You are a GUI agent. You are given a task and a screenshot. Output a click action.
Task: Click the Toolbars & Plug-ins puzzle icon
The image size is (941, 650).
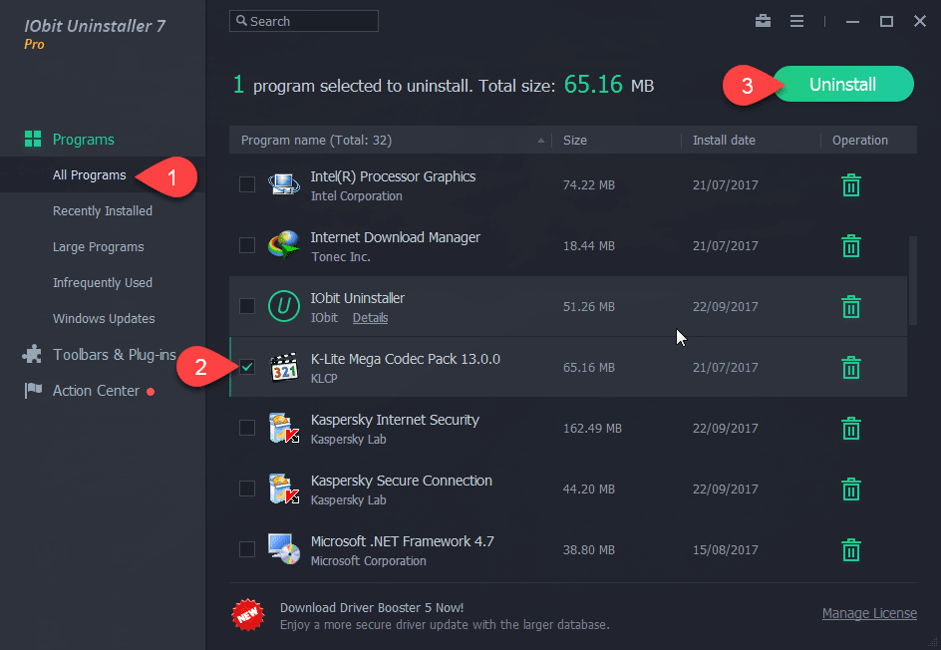click(32, 354)
